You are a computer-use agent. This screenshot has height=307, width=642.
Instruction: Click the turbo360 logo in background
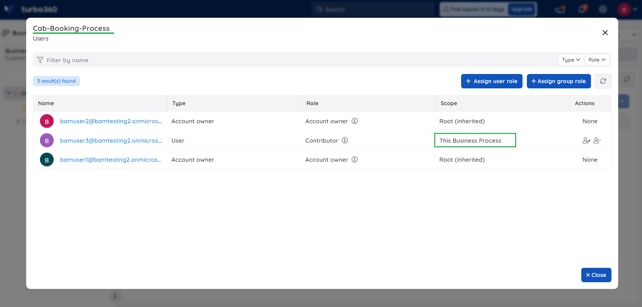(x=31, y=9)
